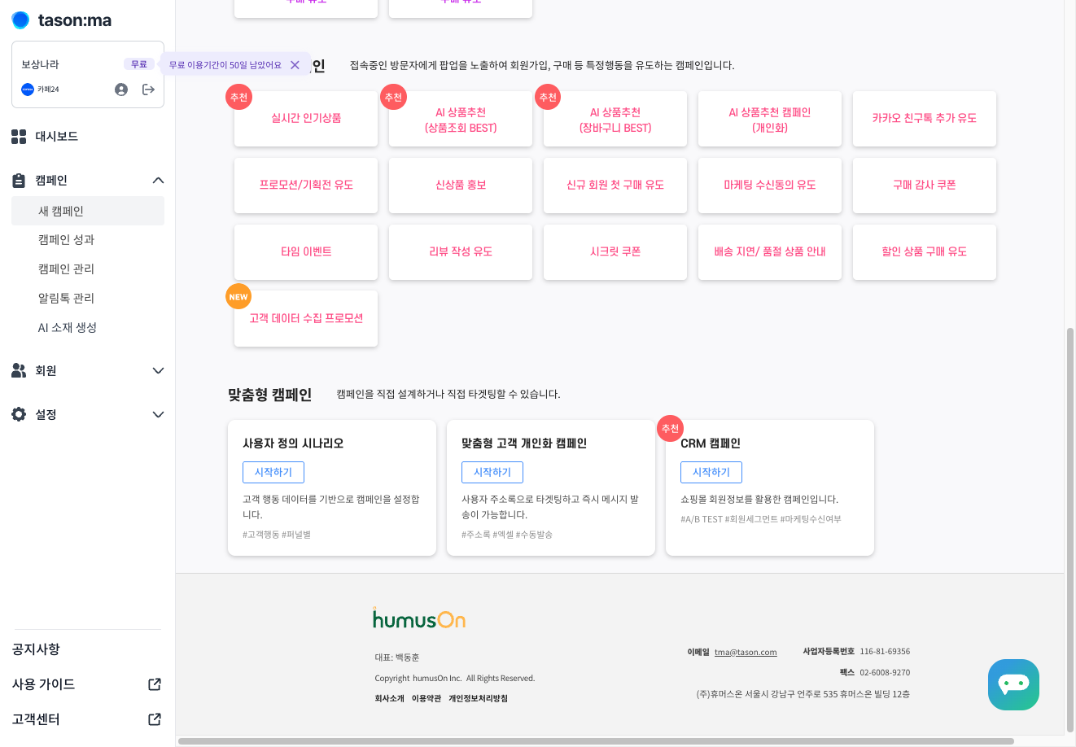This screenshot has height=747, width=1076.
Task: Click the 대시보드 grid icon
Action: click(x=19, y=137)
